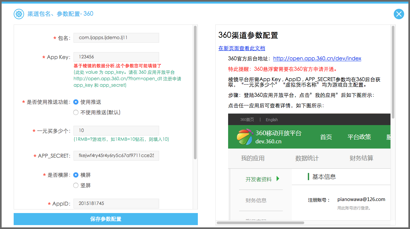Select 不使用推送(默认) radio option

coord(76,112)
